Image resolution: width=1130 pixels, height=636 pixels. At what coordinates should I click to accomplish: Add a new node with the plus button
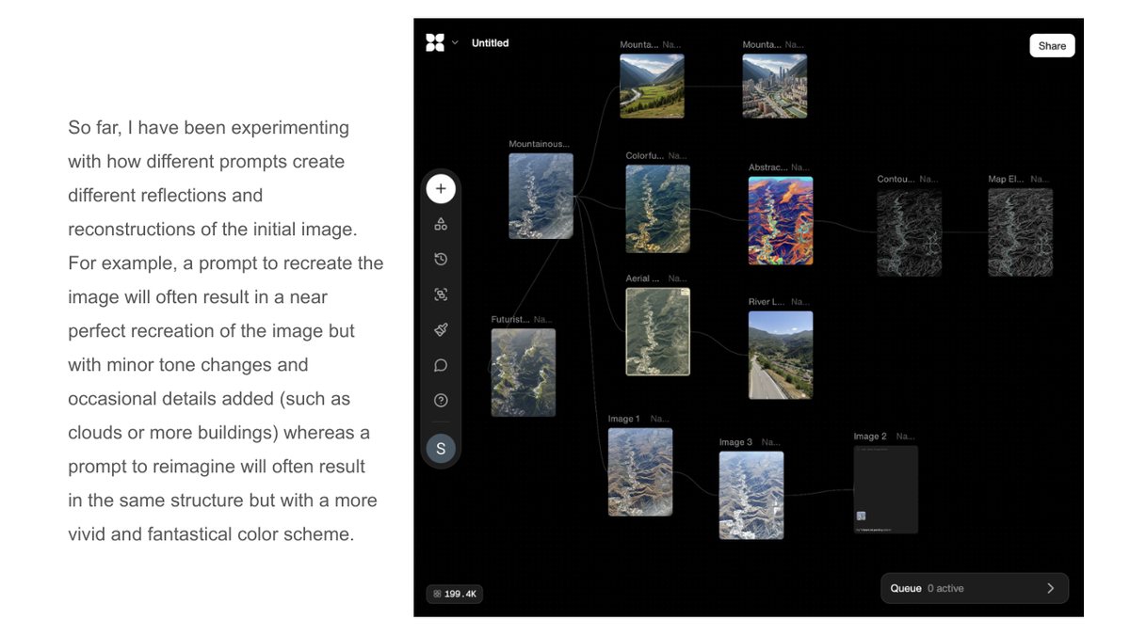(441, 189)
